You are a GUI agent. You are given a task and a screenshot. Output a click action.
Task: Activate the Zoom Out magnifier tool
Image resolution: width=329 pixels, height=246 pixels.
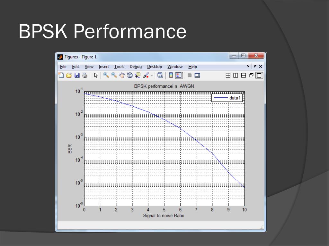tap(114, 75)
